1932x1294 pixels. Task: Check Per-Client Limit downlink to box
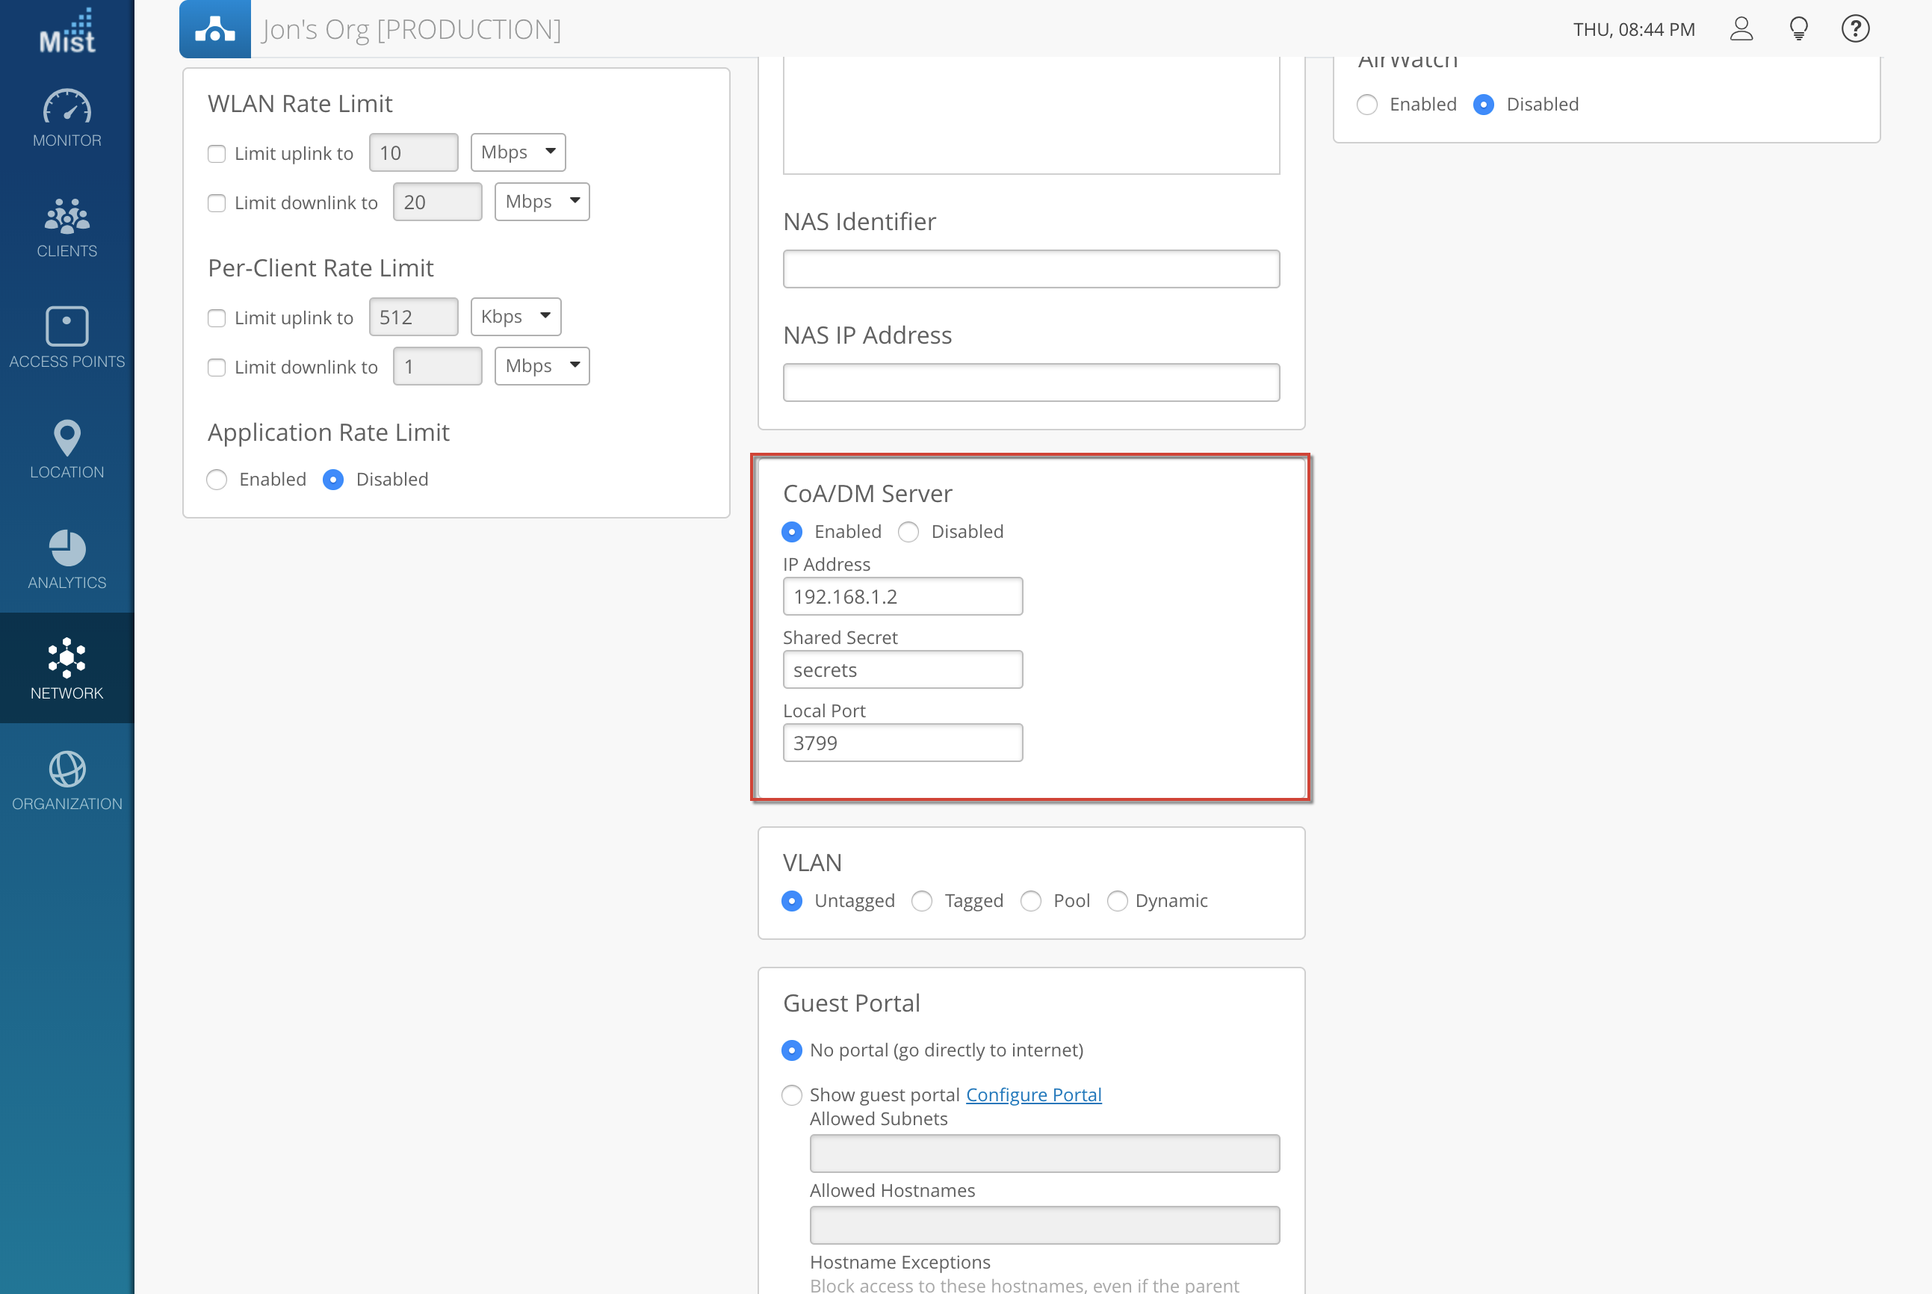[x=216, y=368]
